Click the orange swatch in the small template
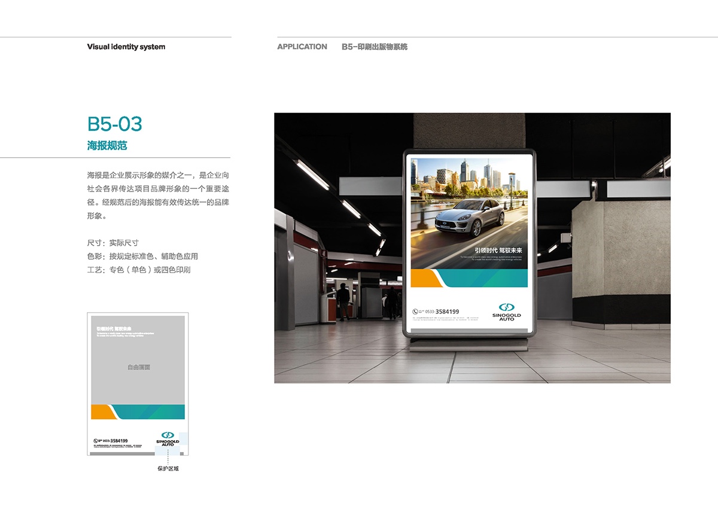The image size is (718, 516). pyautogui.click(x=101, y=412)
